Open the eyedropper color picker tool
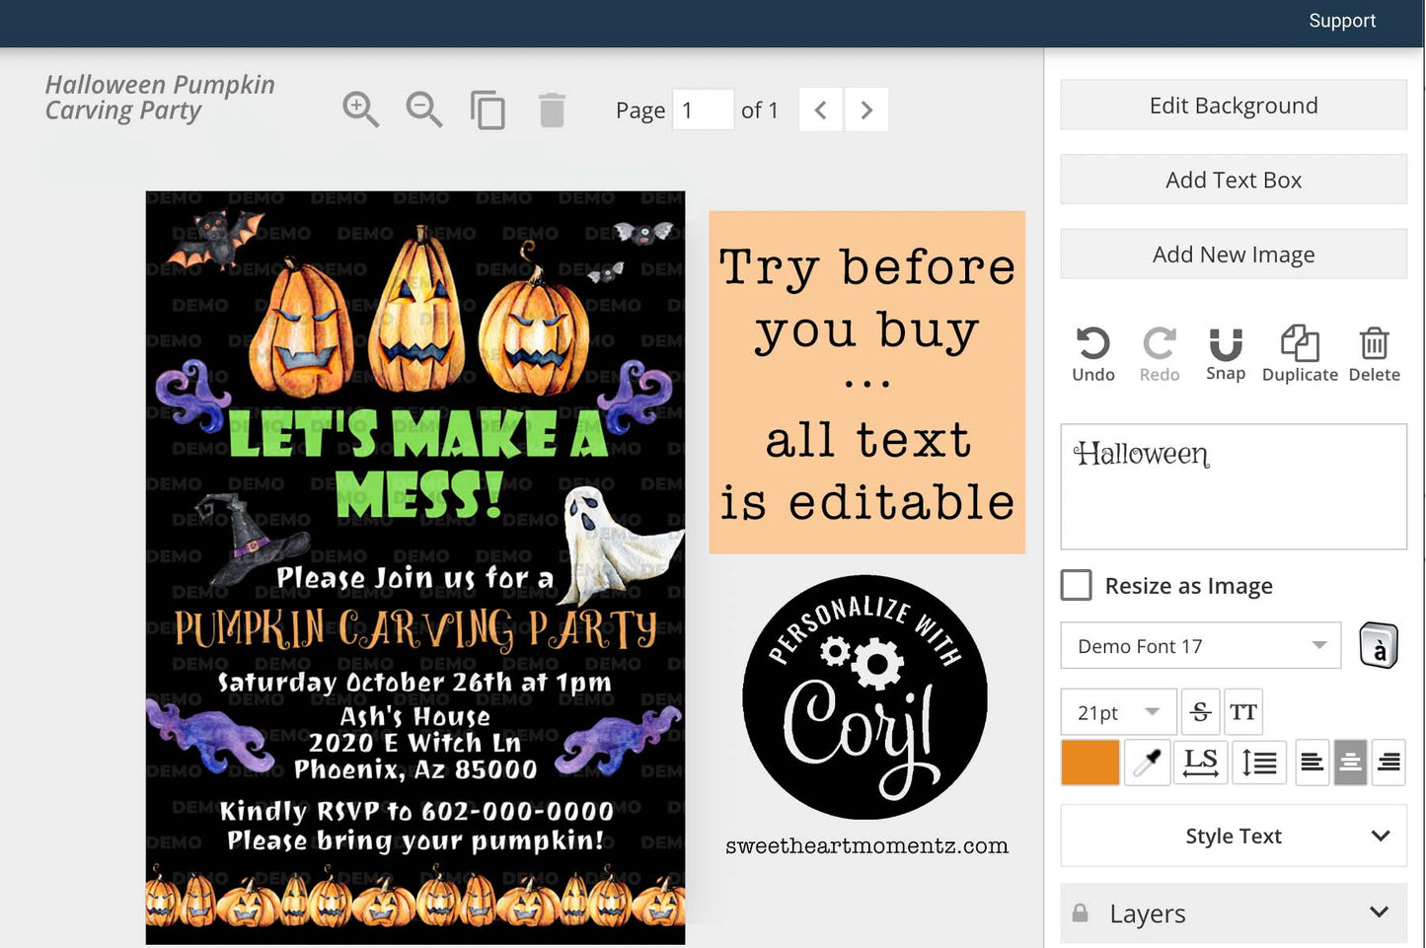 1146,763
